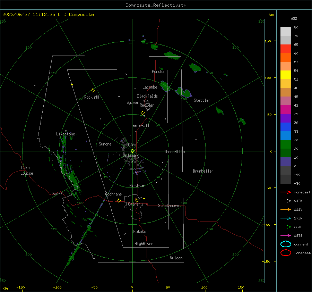Viewport: 312px width, 292px height.
Task: Click the RockyMH label
Action: [92, 97]
